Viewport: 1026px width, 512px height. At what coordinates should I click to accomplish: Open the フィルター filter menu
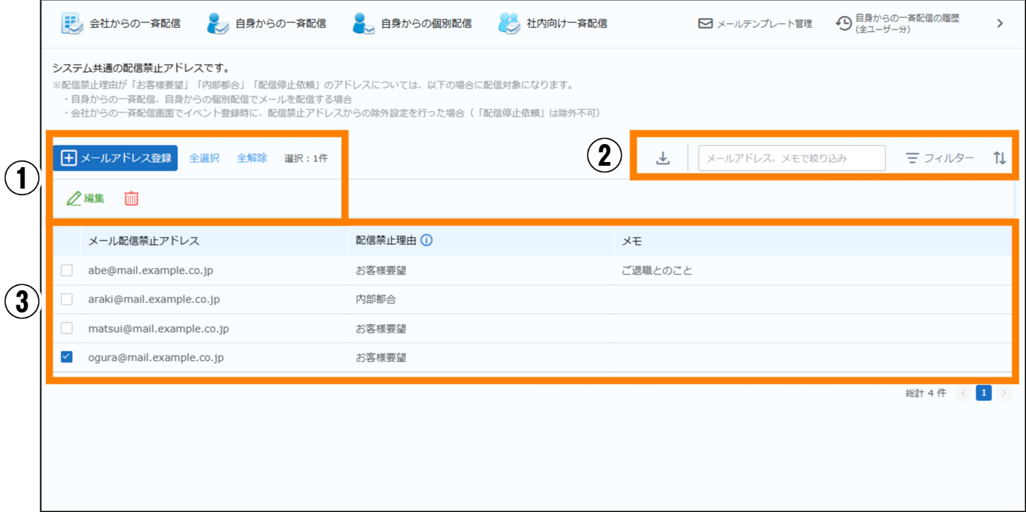(939, 158)
